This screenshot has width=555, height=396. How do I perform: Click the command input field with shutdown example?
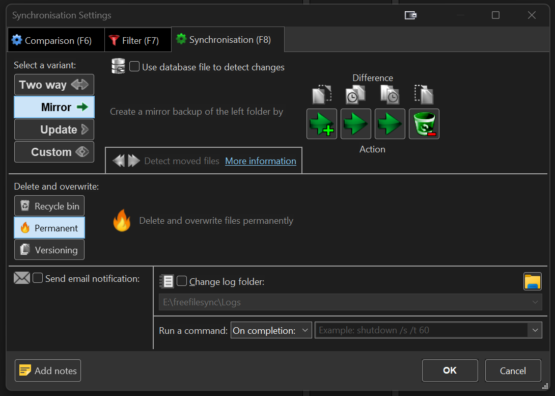click(421, 330)
